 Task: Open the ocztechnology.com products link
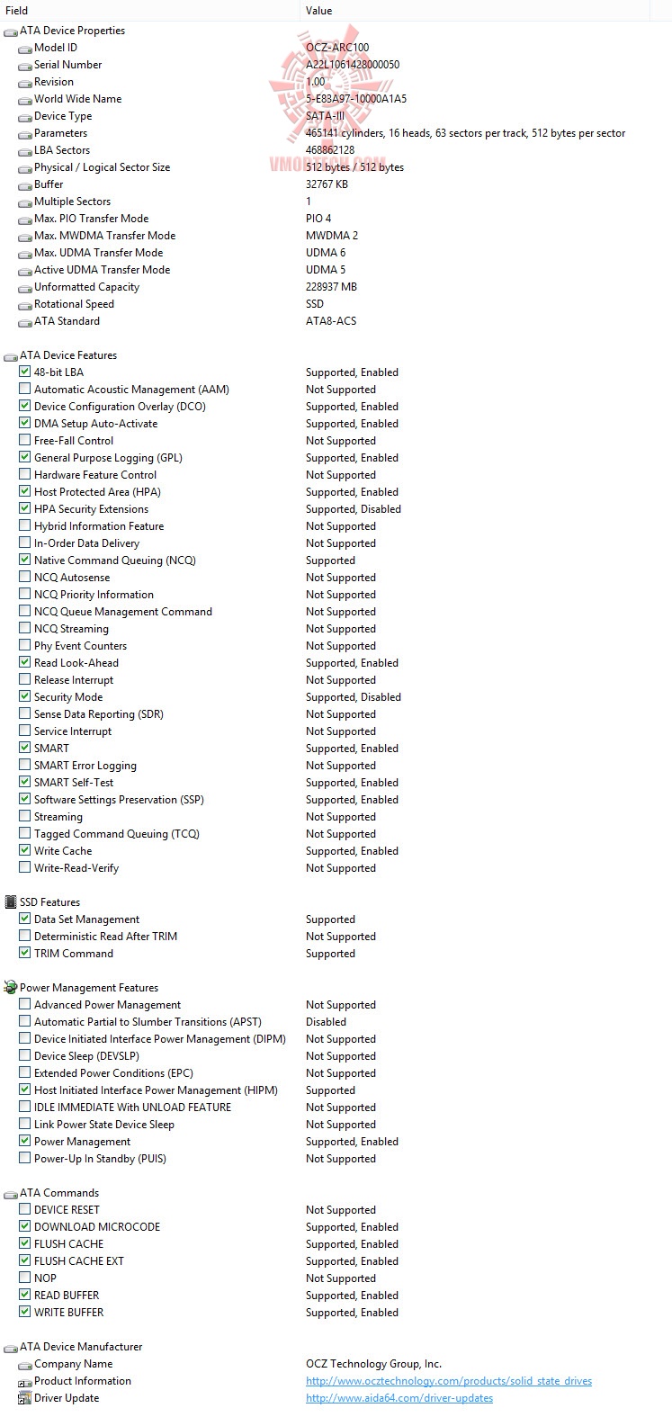pyautogui.click(x=449, y=1381)
